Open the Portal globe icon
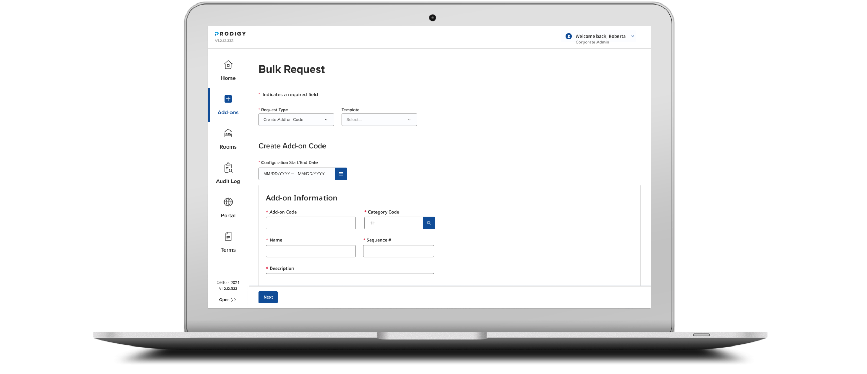The width and height of the screenshot is (867, 374). (x=228, y=202)
